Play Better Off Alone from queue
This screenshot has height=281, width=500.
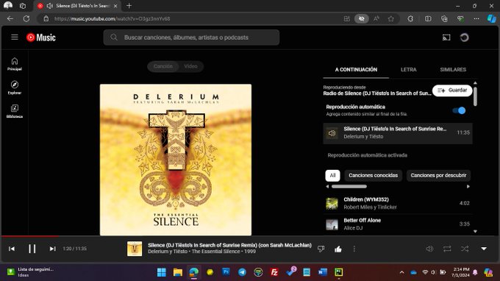397,224
